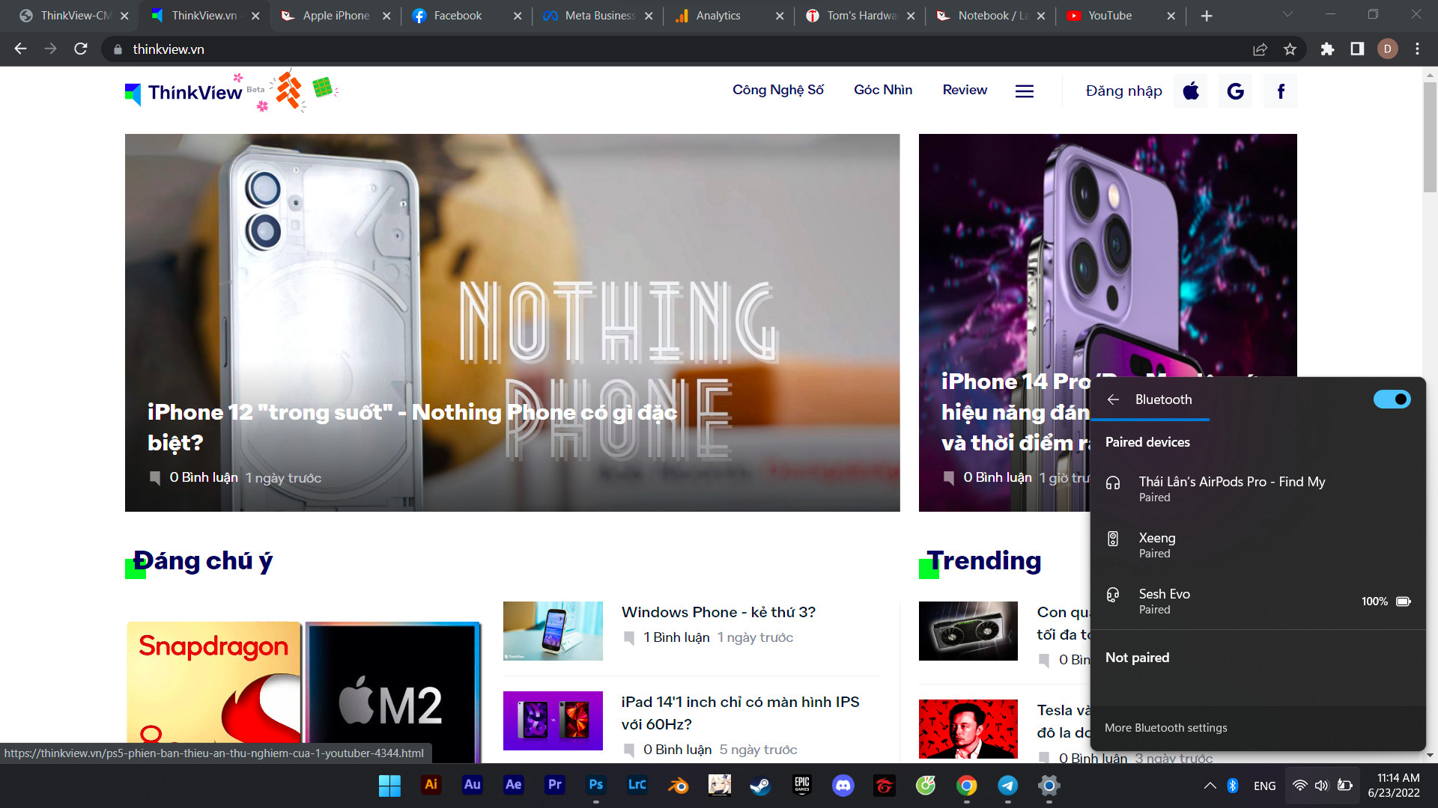The image size is (1438, 808).
Task: Switch to the Apple iPhone tab
Action: (336, 16)
